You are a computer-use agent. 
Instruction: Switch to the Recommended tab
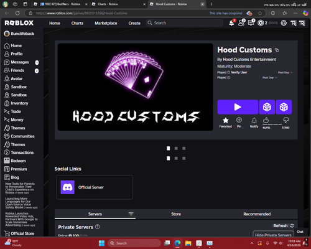257,214
